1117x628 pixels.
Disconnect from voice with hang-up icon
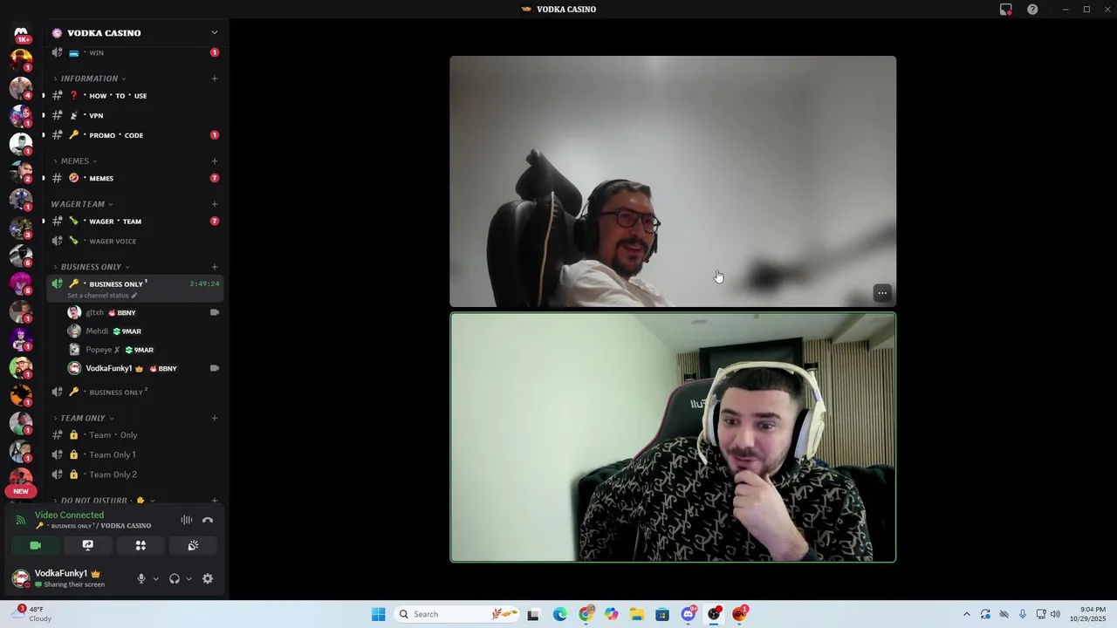coord(208,520)
